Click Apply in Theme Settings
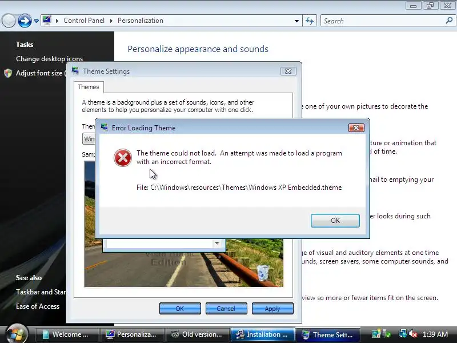This screenshot has width=457, height=343. (x=272, y=309)
